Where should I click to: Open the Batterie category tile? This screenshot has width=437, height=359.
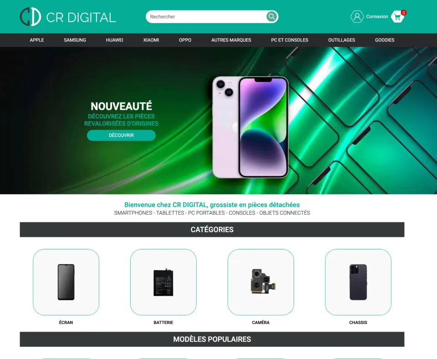tap(163, 282)
